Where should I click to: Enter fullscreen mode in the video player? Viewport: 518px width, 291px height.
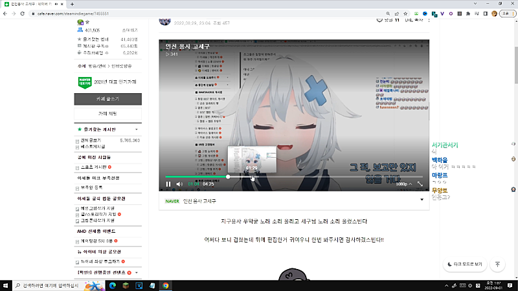pos(420,184)
